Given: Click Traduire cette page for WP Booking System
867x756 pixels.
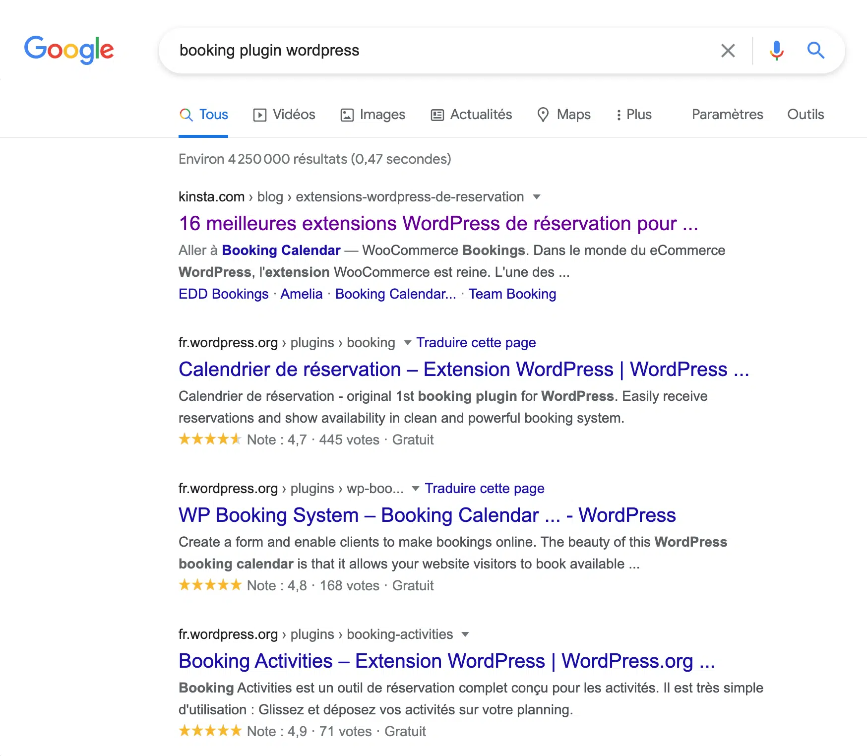Looking at the screenshot, I should [484, 489].
